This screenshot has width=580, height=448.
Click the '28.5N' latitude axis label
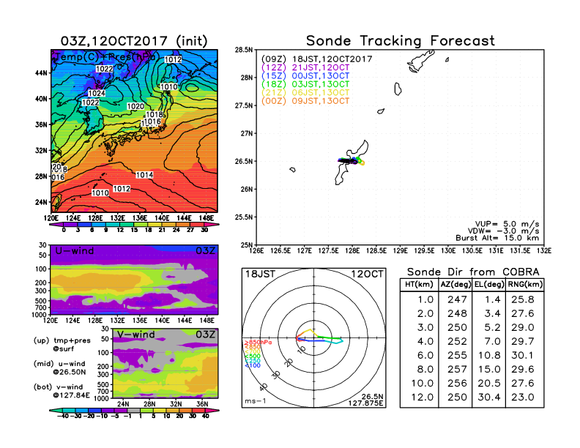244,50
